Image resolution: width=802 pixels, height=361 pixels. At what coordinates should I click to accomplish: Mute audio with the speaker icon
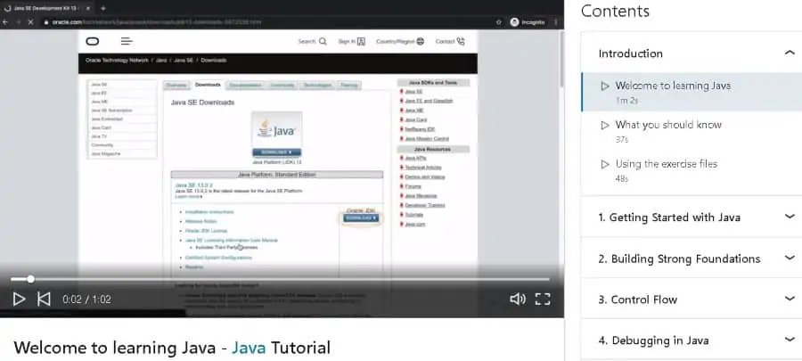click(518, 299)
